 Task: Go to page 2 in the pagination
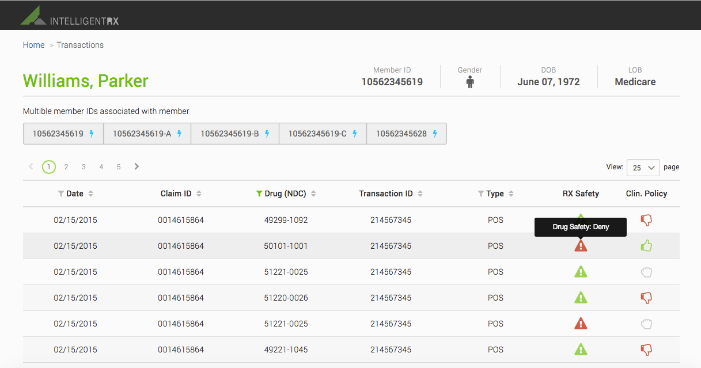(66, 167)
